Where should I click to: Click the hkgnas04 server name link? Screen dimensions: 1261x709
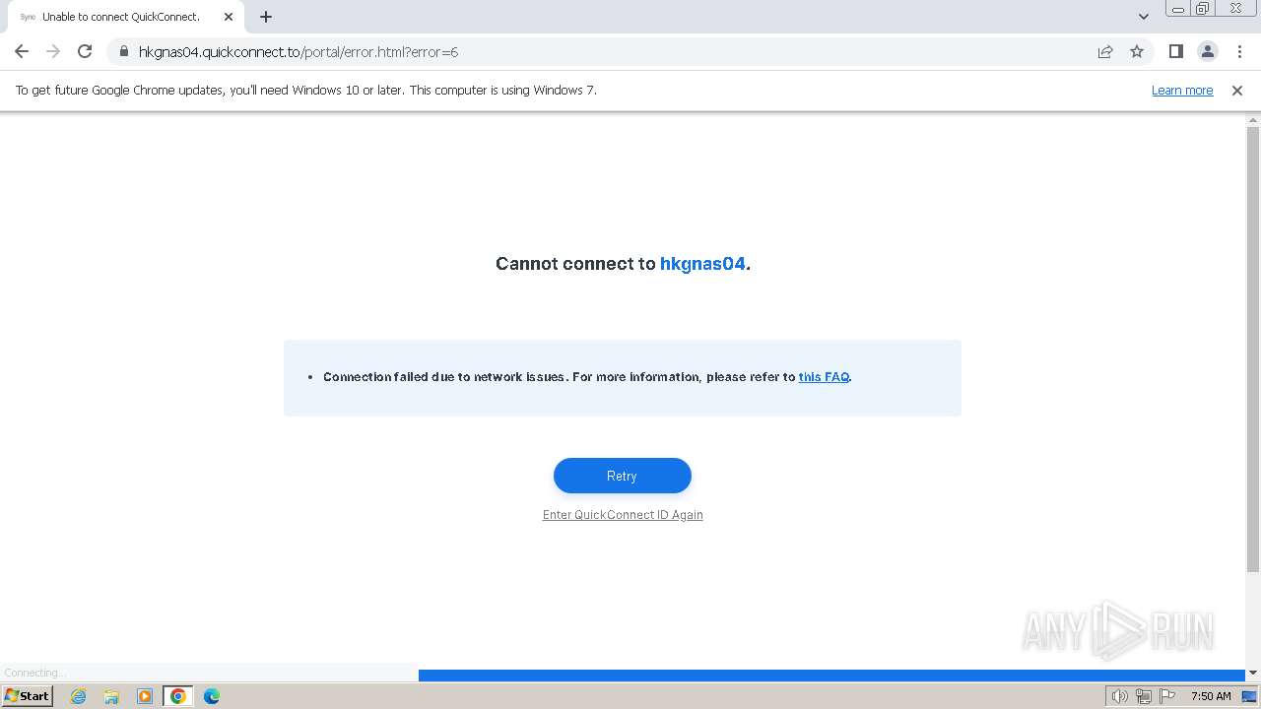click(702, 263)
